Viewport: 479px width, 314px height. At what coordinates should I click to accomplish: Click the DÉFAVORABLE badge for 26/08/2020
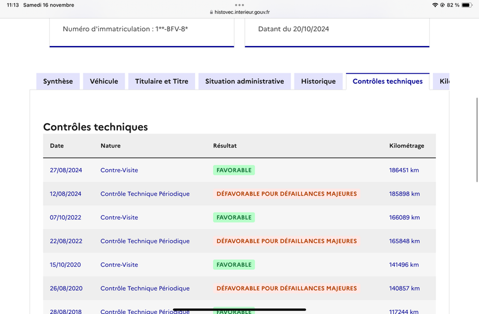click(x=287, y=288)
